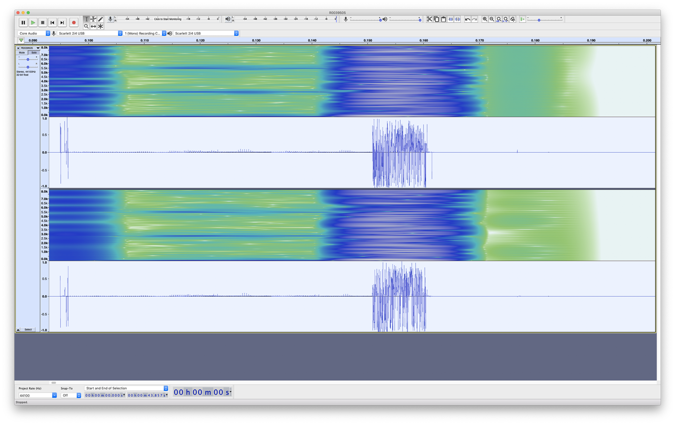Click the Cut scissors icon
Viewport: 675px width, 424px height.
point(429,19)
